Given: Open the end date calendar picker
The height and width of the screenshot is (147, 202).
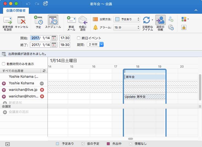Looking at the screenshot, I should [54, 45].
